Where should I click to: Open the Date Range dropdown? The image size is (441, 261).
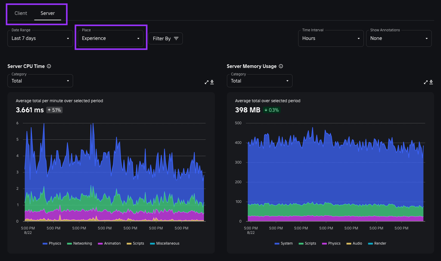pos(40,38)
